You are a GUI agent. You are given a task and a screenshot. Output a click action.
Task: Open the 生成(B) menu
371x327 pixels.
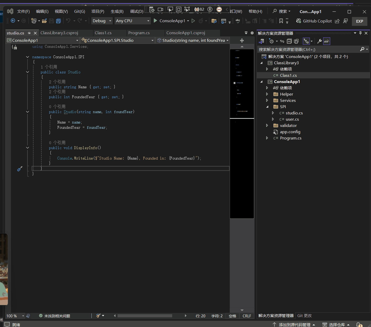tap(117, 11)
